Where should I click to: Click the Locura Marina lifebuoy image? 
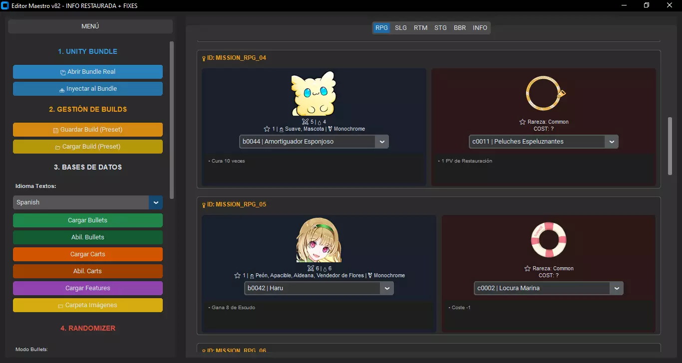click(549, 240)
